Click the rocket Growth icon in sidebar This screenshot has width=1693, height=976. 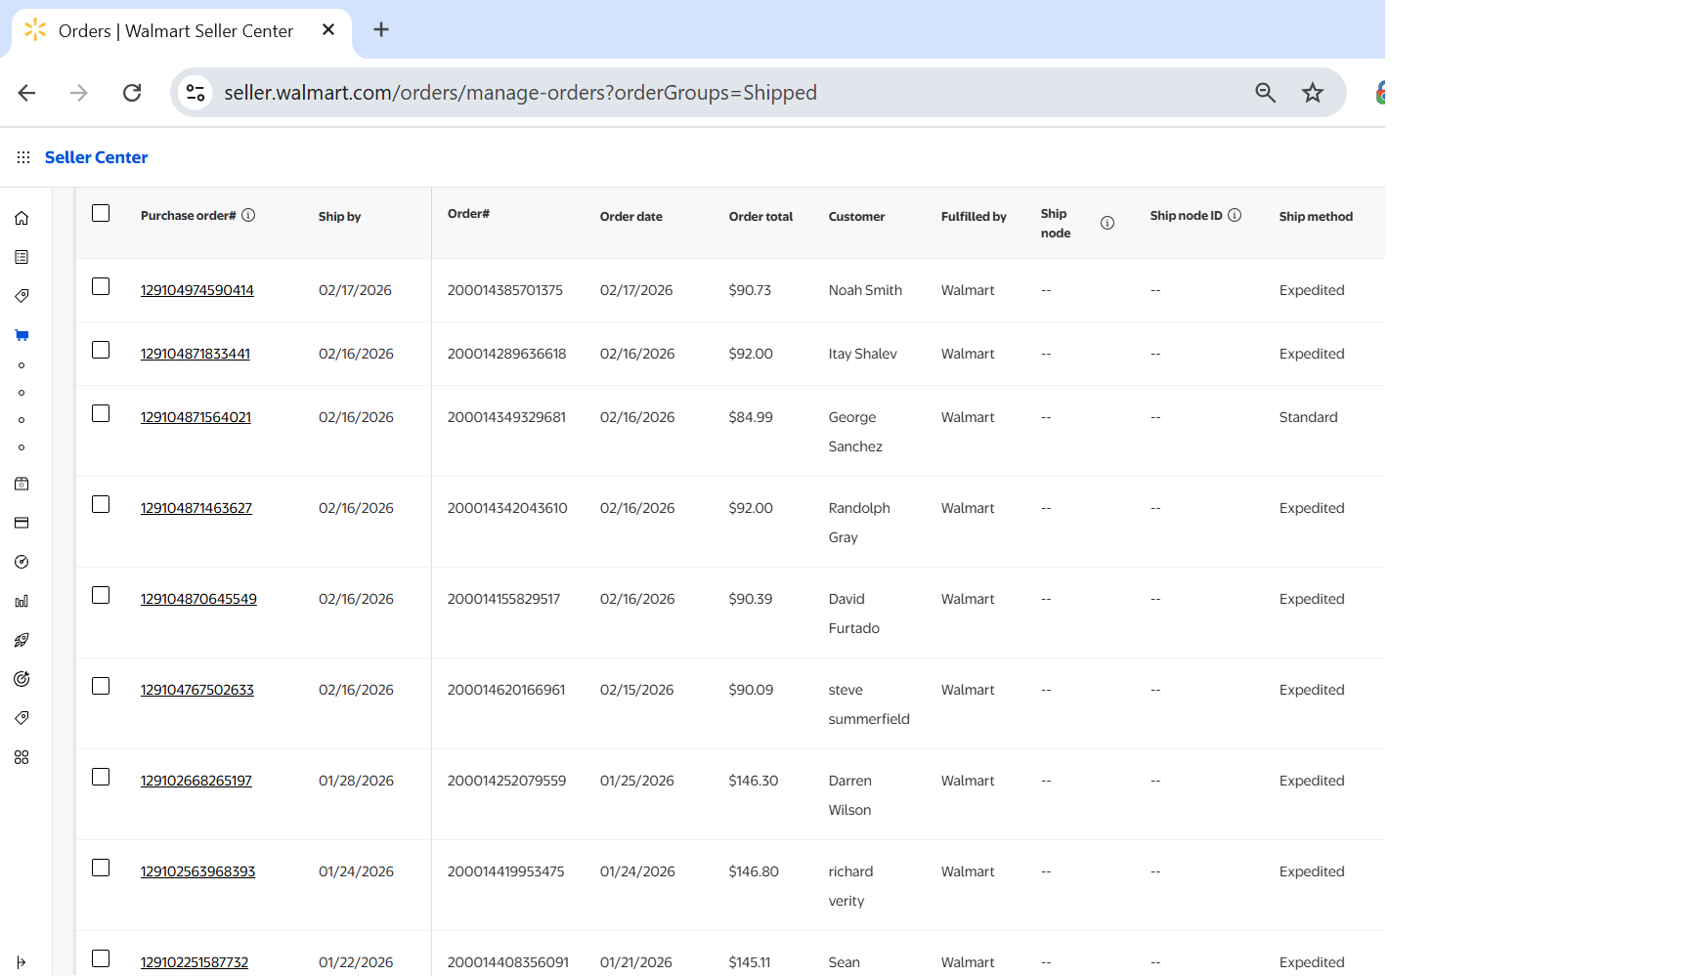click(x=22, y=640)
